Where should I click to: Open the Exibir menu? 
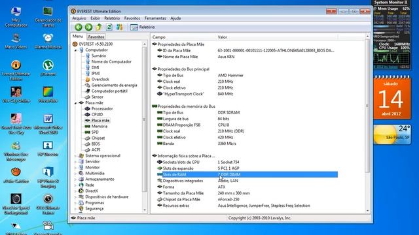point(95,18)
